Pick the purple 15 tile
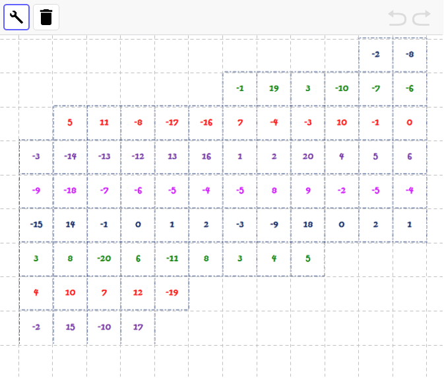Viewport: 444px width, 378px height. [70, 327]
